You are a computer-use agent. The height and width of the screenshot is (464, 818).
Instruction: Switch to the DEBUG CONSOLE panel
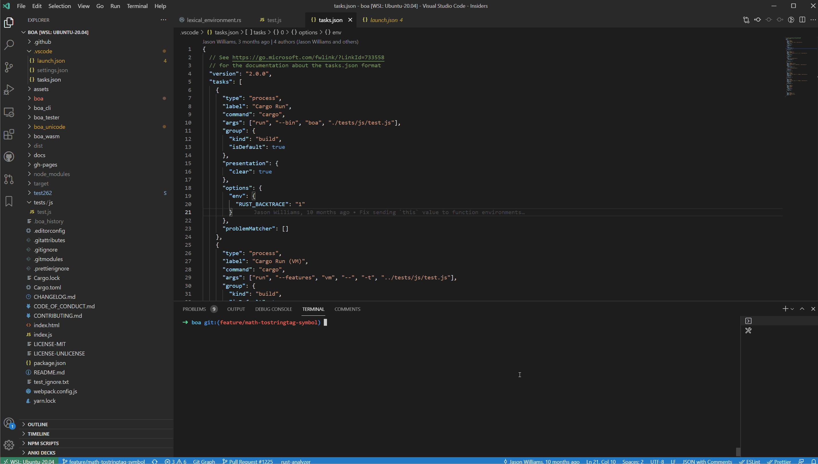(x=273, y=309)
